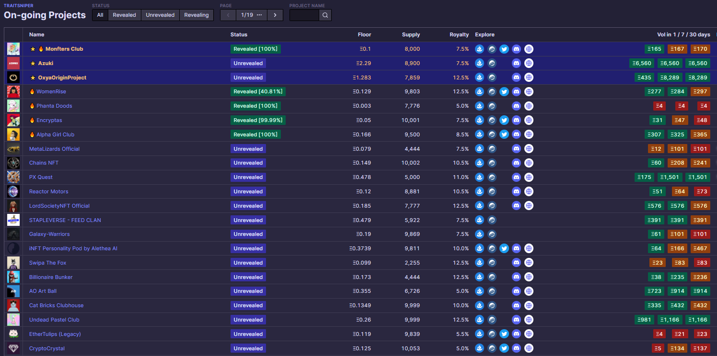Click the star icon beside Azuki
Image resolution: width=717 pixels, height=356 pixels.
click(33, 63)
